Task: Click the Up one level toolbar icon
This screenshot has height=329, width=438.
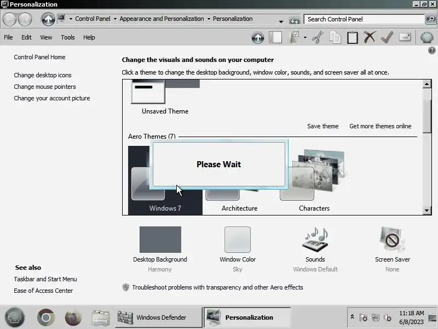Action: 257,37
